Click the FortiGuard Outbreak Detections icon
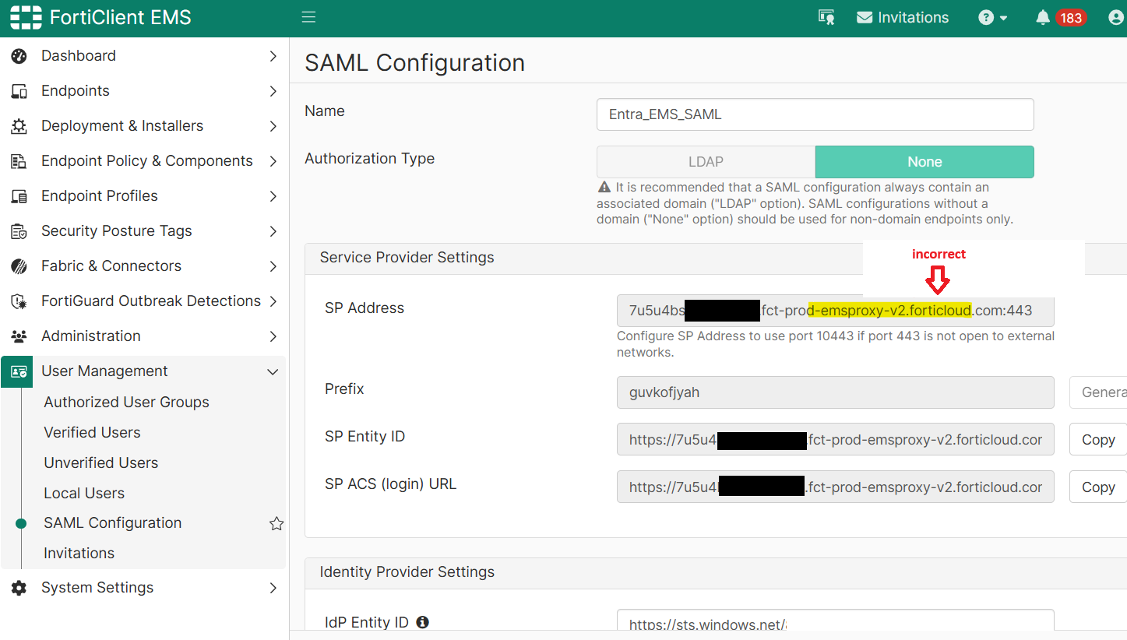 coord(19,301)
